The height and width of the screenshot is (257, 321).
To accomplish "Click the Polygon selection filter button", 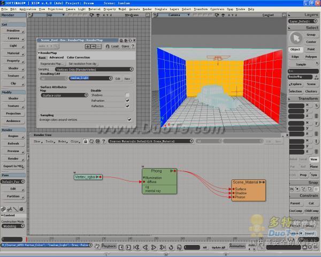I will pyautogui.click(x=311, y=56).
